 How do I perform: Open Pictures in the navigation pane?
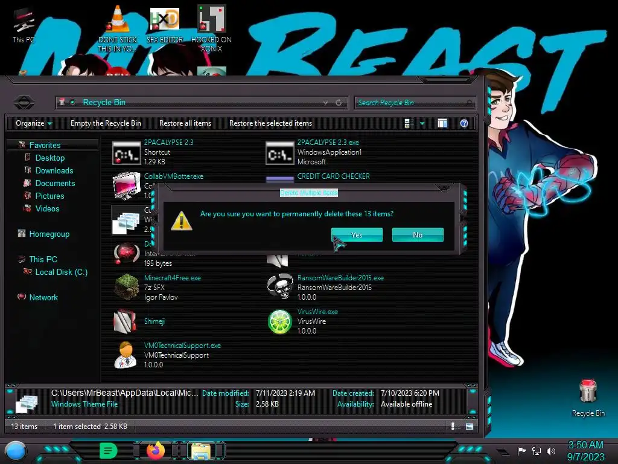click(49, 196)
